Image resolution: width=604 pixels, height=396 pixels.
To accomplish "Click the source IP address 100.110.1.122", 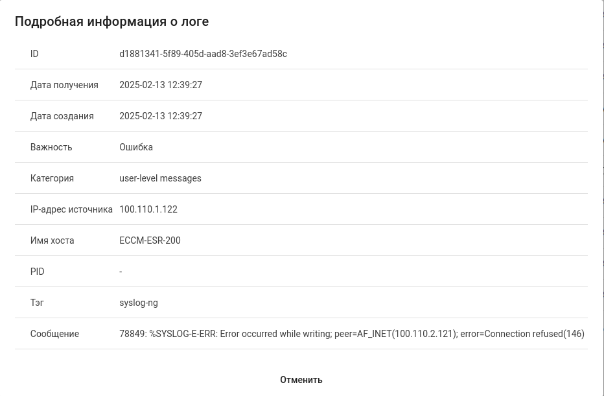I will [148, 209].
